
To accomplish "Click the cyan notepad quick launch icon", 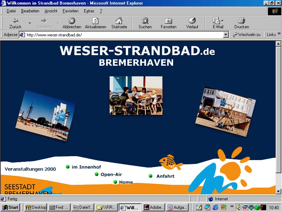I will [x=207, y=207].
